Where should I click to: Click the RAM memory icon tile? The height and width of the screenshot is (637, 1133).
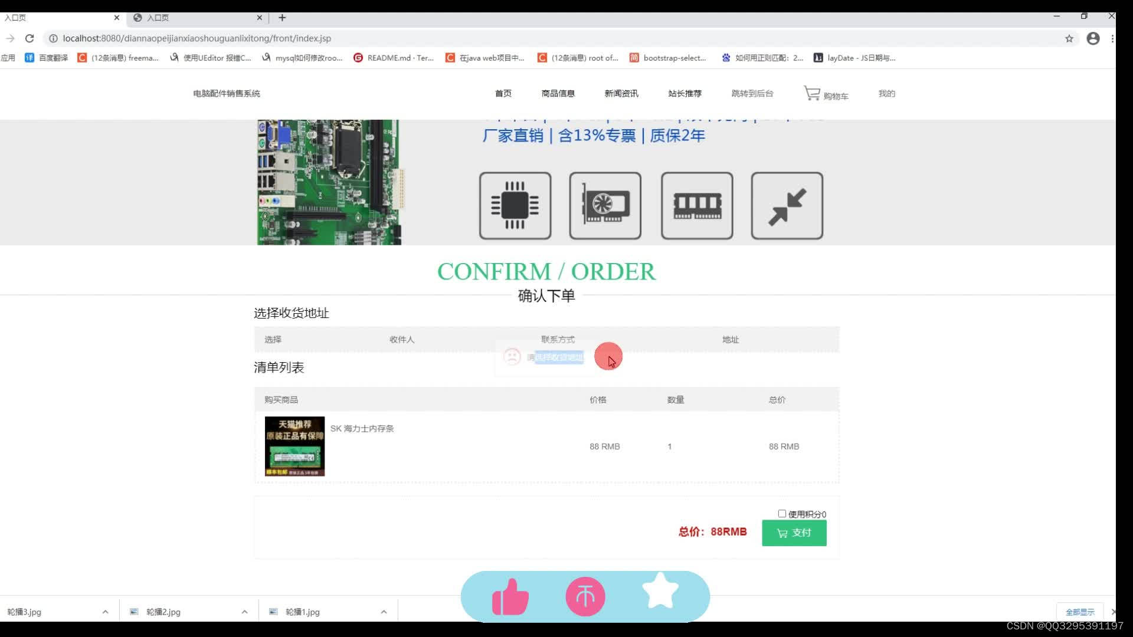[x=697, y=206]
